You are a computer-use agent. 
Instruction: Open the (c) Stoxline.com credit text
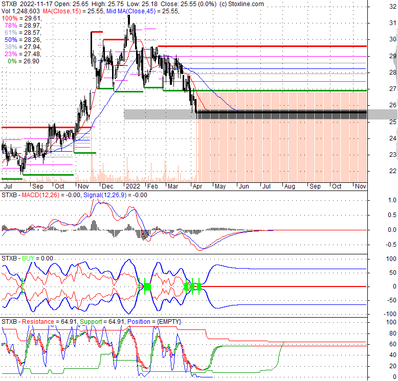pos(241,4)
